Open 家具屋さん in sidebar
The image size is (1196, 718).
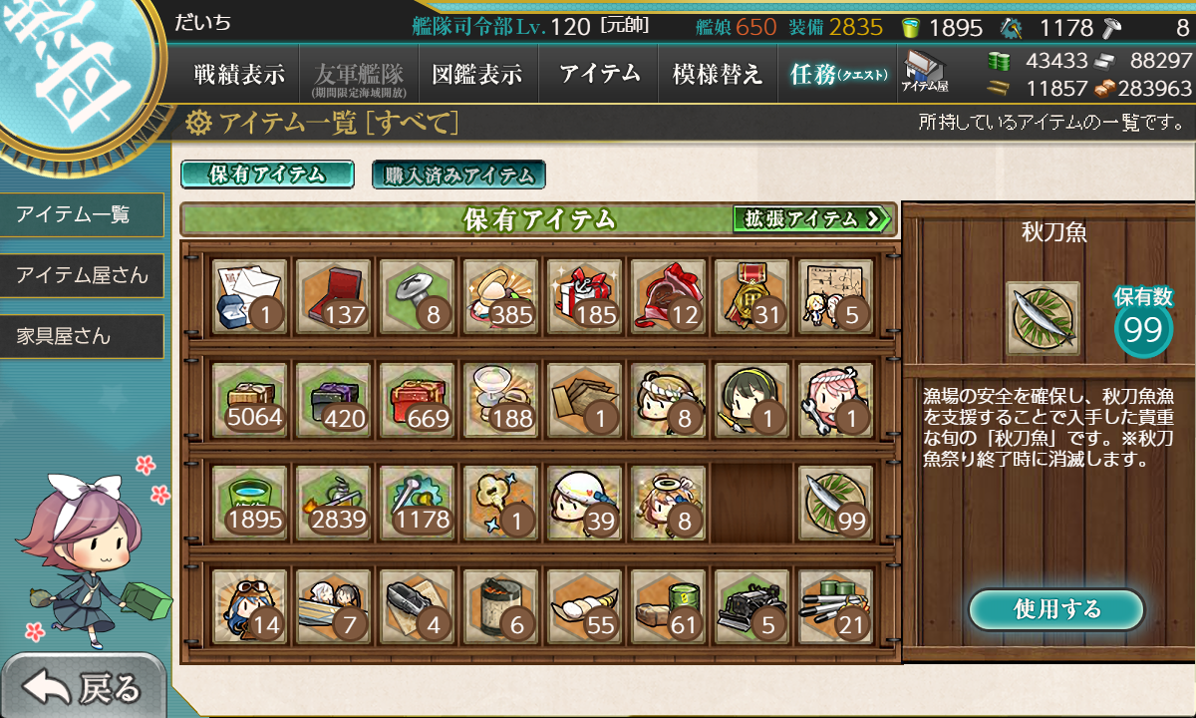(x=82, y=336)
